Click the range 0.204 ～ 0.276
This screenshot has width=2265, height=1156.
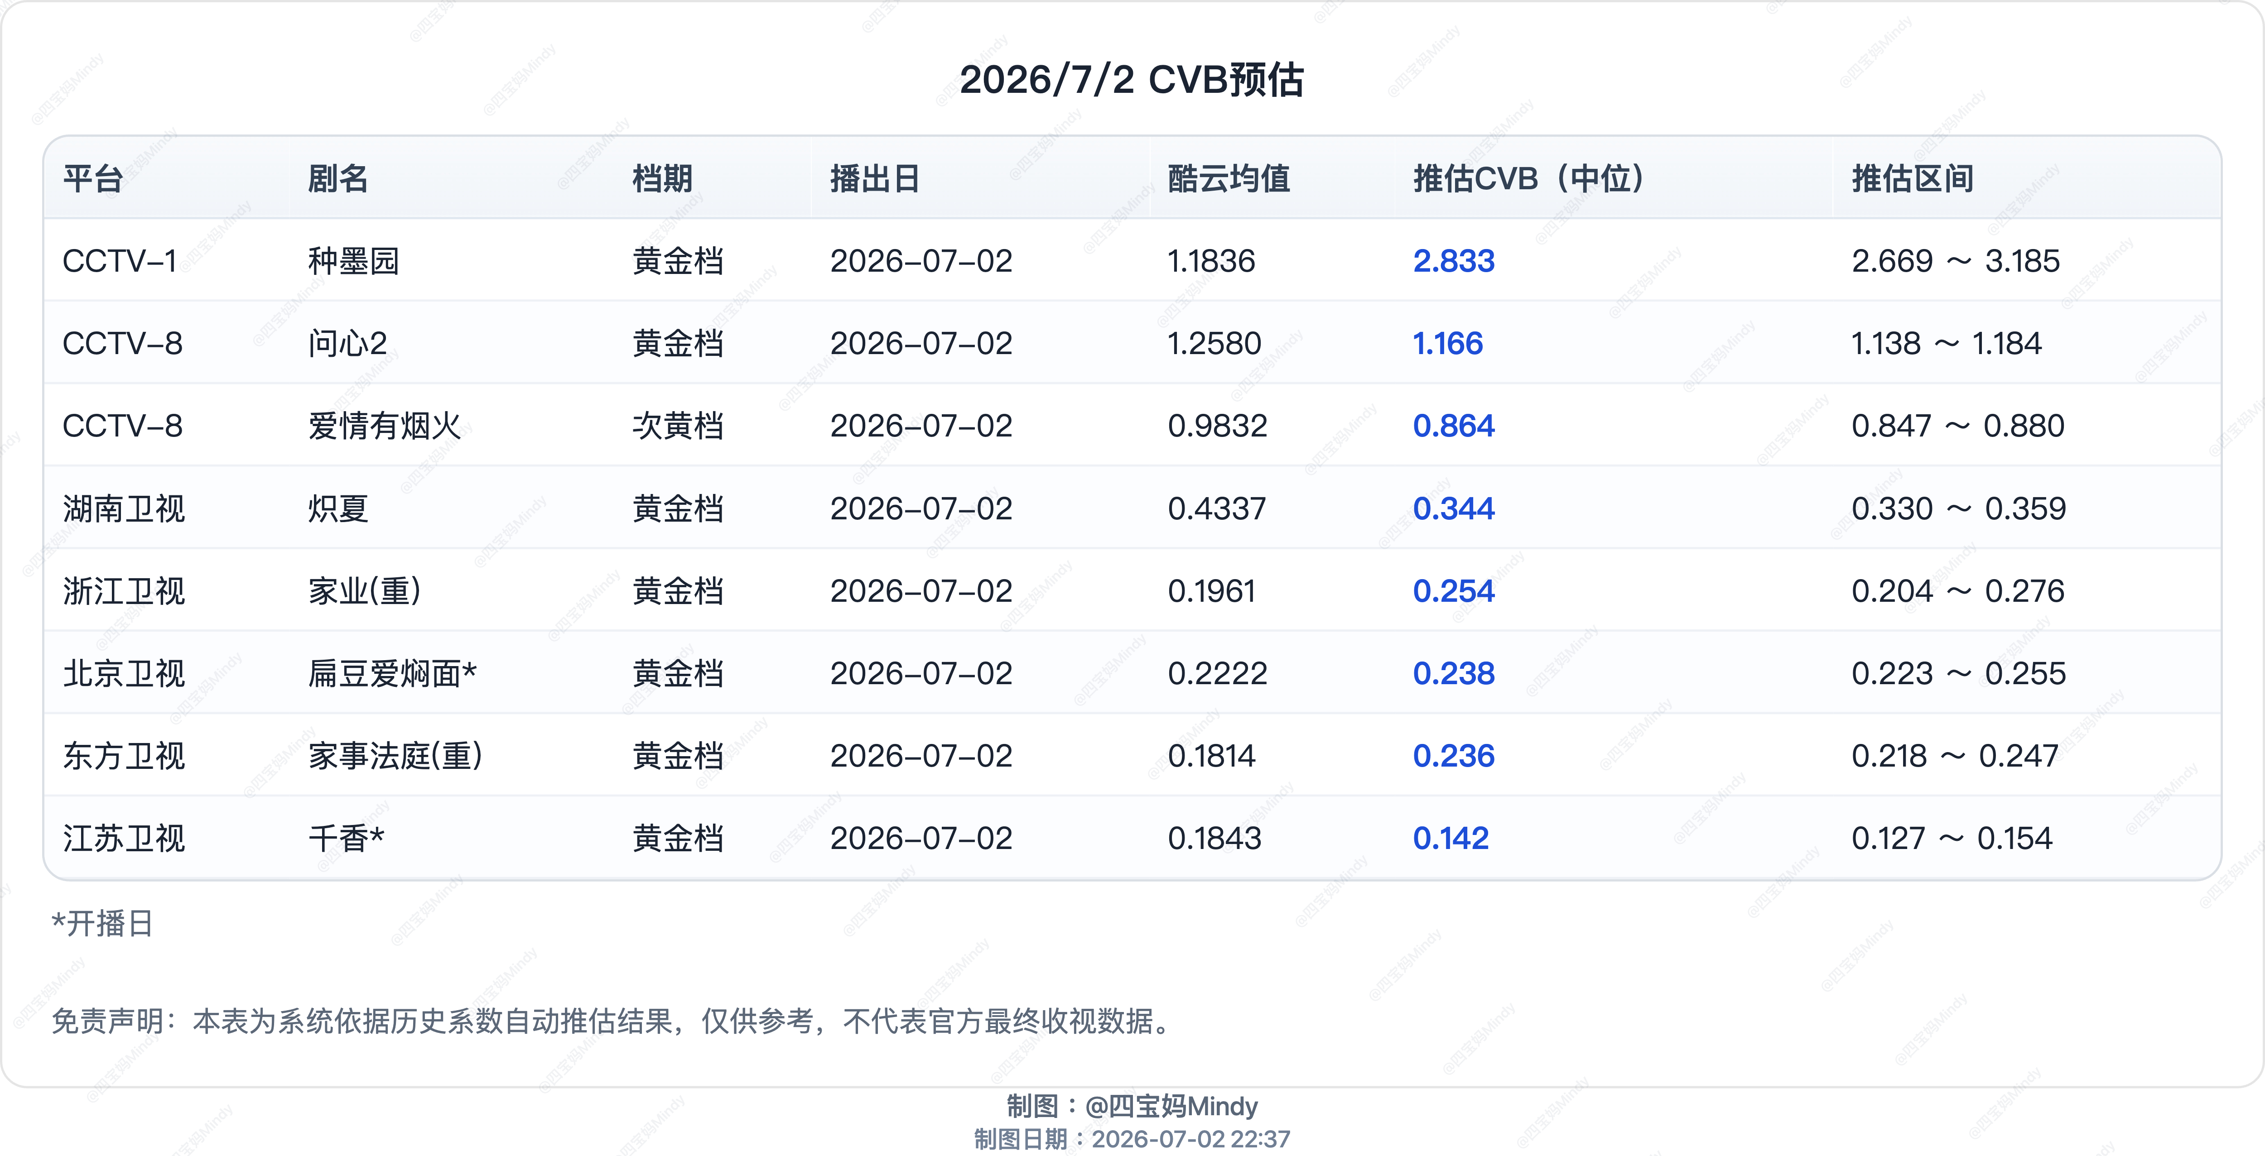coord(1957,592)
